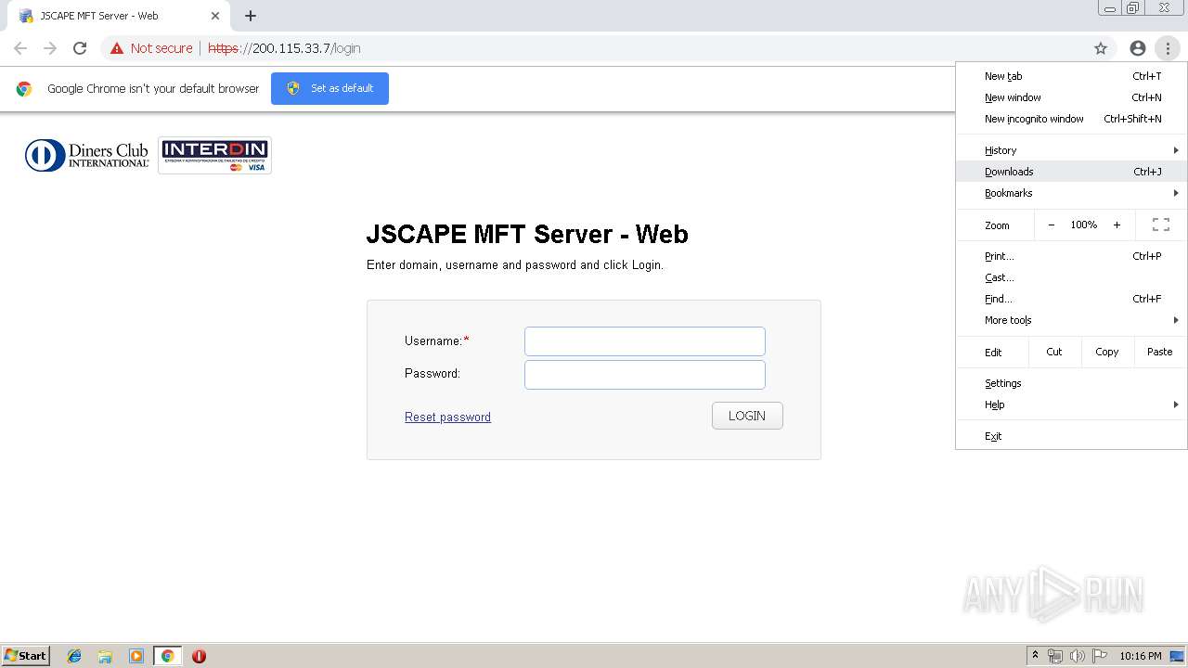Click the LOGIN button

click(747, 416)
